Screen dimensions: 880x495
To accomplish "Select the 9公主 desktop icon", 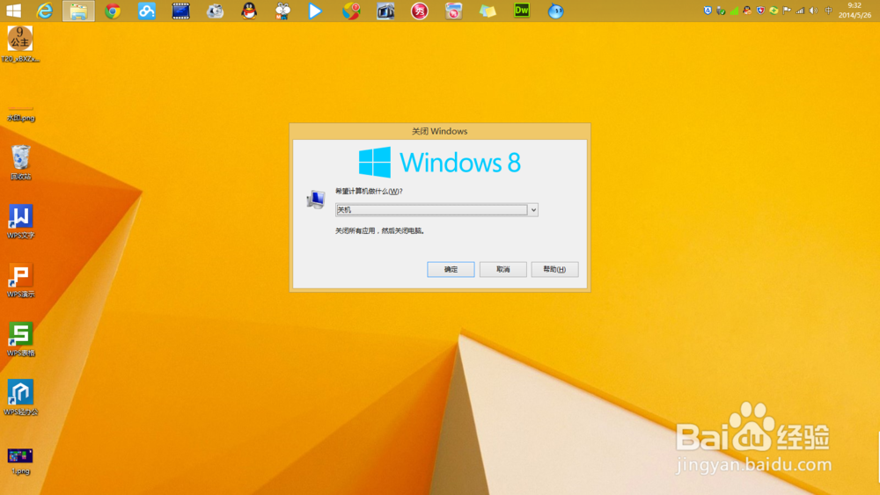I will [20, 44].
